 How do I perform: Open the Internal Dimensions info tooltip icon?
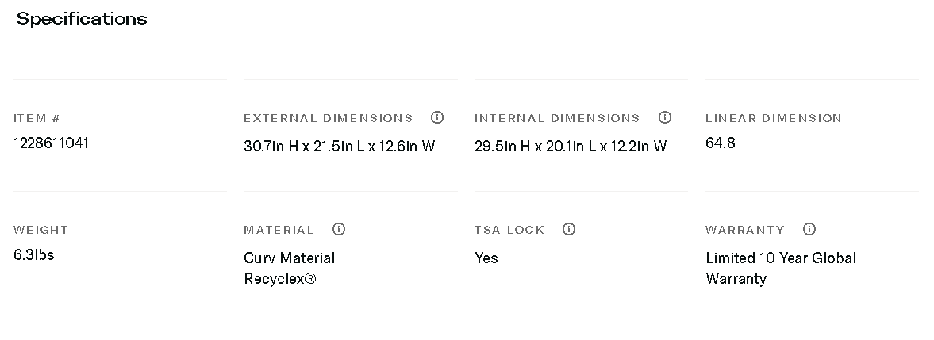665,117
